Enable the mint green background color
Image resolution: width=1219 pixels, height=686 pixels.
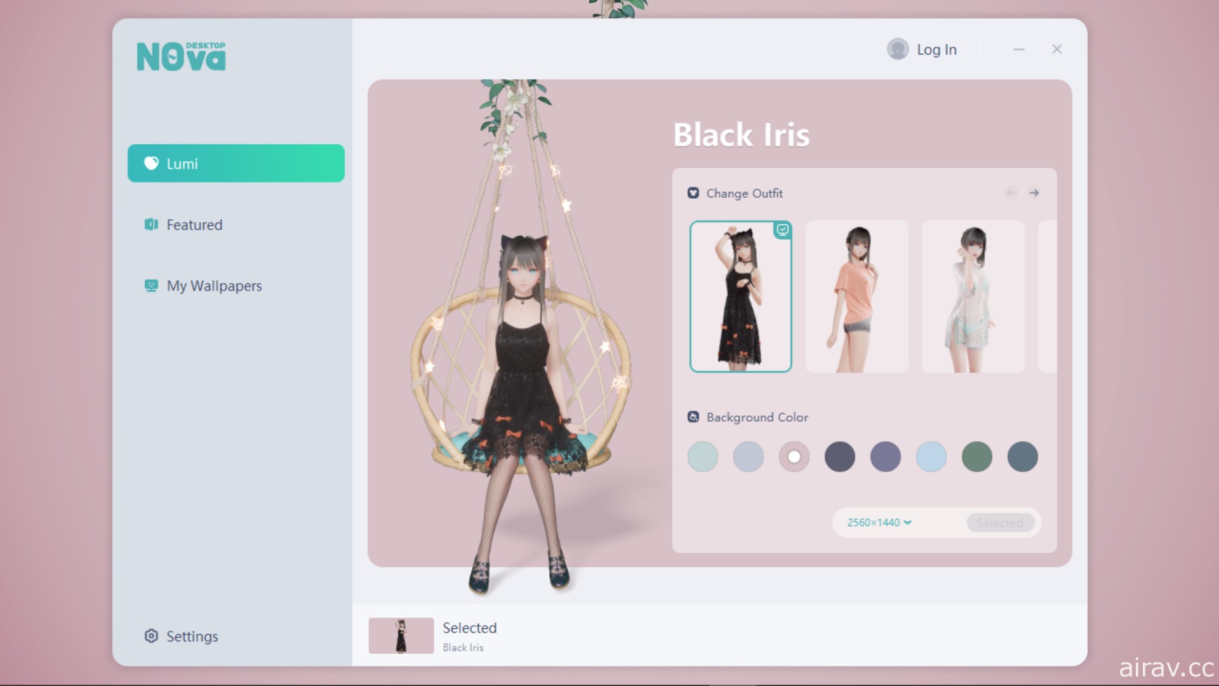pyautogui.click(x=703, y=455)
